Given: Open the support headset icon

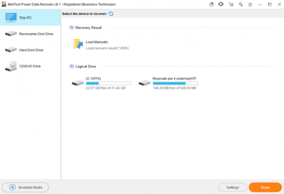Looking at the screenshot, I should pyautogui.click(x=221, y=4).
